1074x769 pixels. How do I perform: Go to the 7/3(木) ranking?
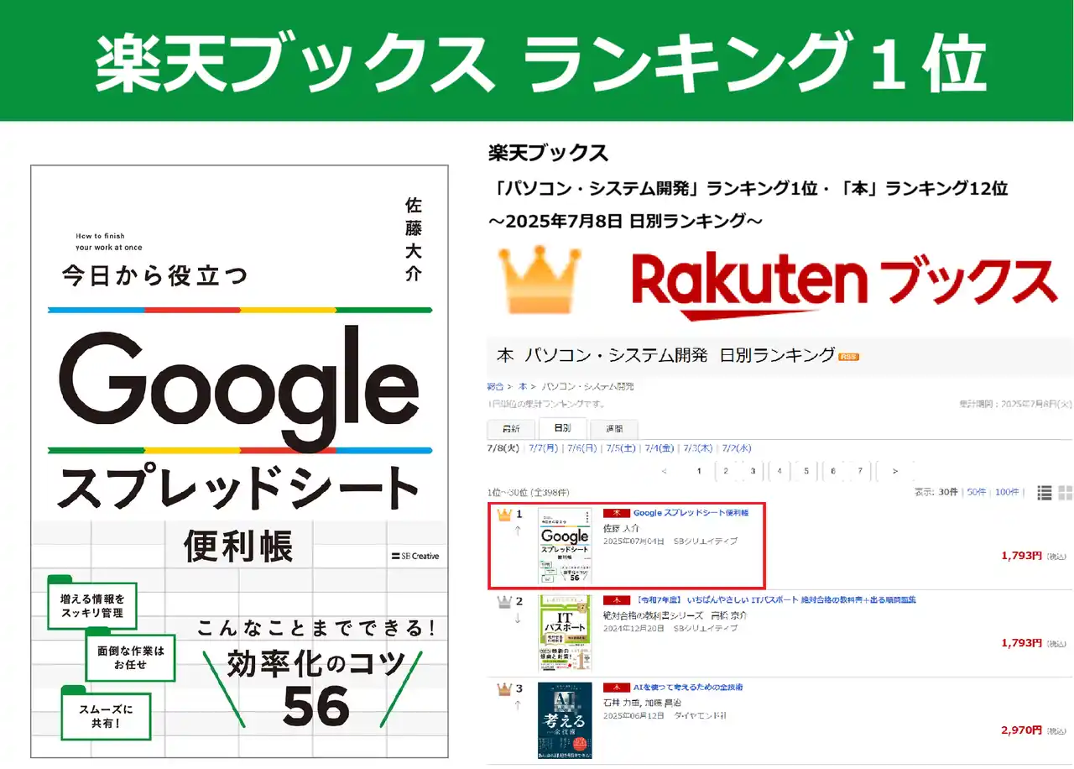click(x=699, y=449)
